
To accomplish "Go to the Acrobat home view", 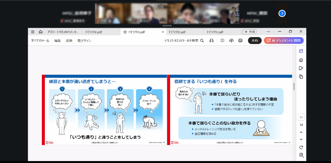I will point(40,32).
